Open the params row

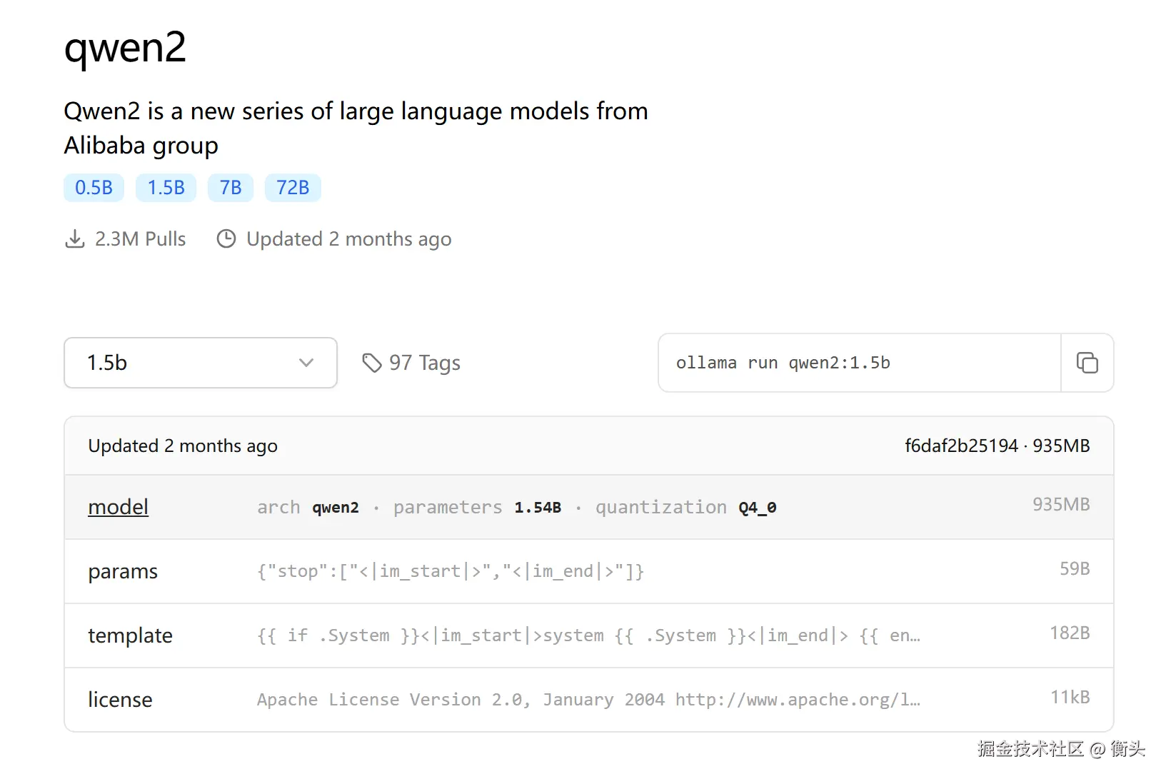click(x=589, y=571)
